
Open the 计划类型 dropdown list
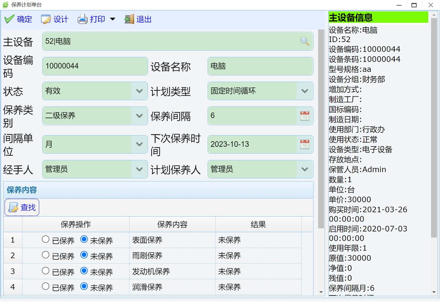(304, 91)
